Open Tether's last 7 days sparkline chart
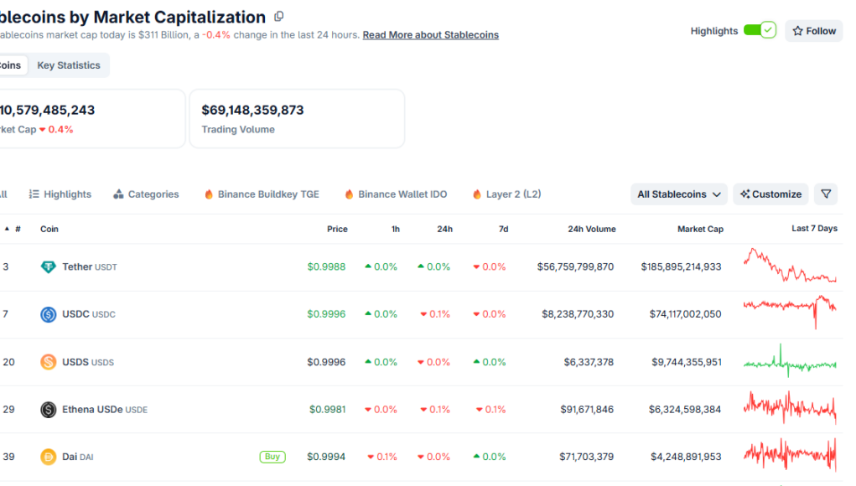 point(790,266)
